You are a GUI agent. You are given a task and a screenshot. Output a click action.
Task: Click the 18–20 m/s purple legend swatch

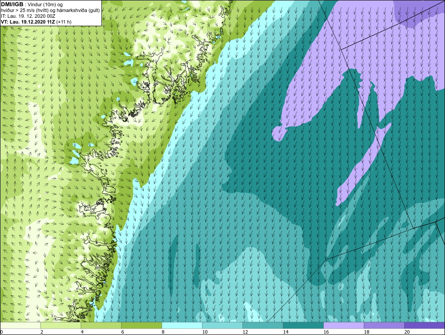pyautogui.click(x=384, y=325)
